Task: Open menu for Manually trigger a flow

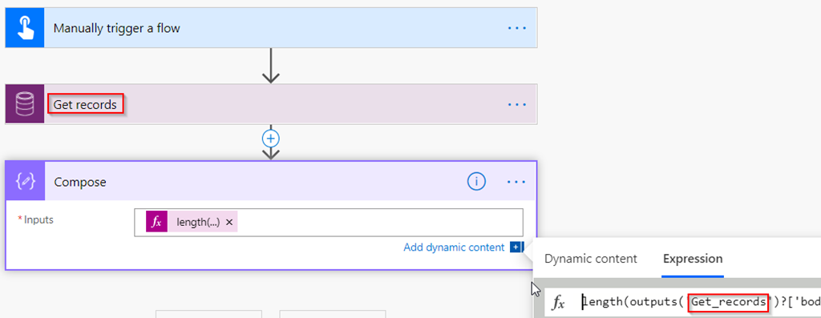Action: pyautogui.click(x=516, y=28)
